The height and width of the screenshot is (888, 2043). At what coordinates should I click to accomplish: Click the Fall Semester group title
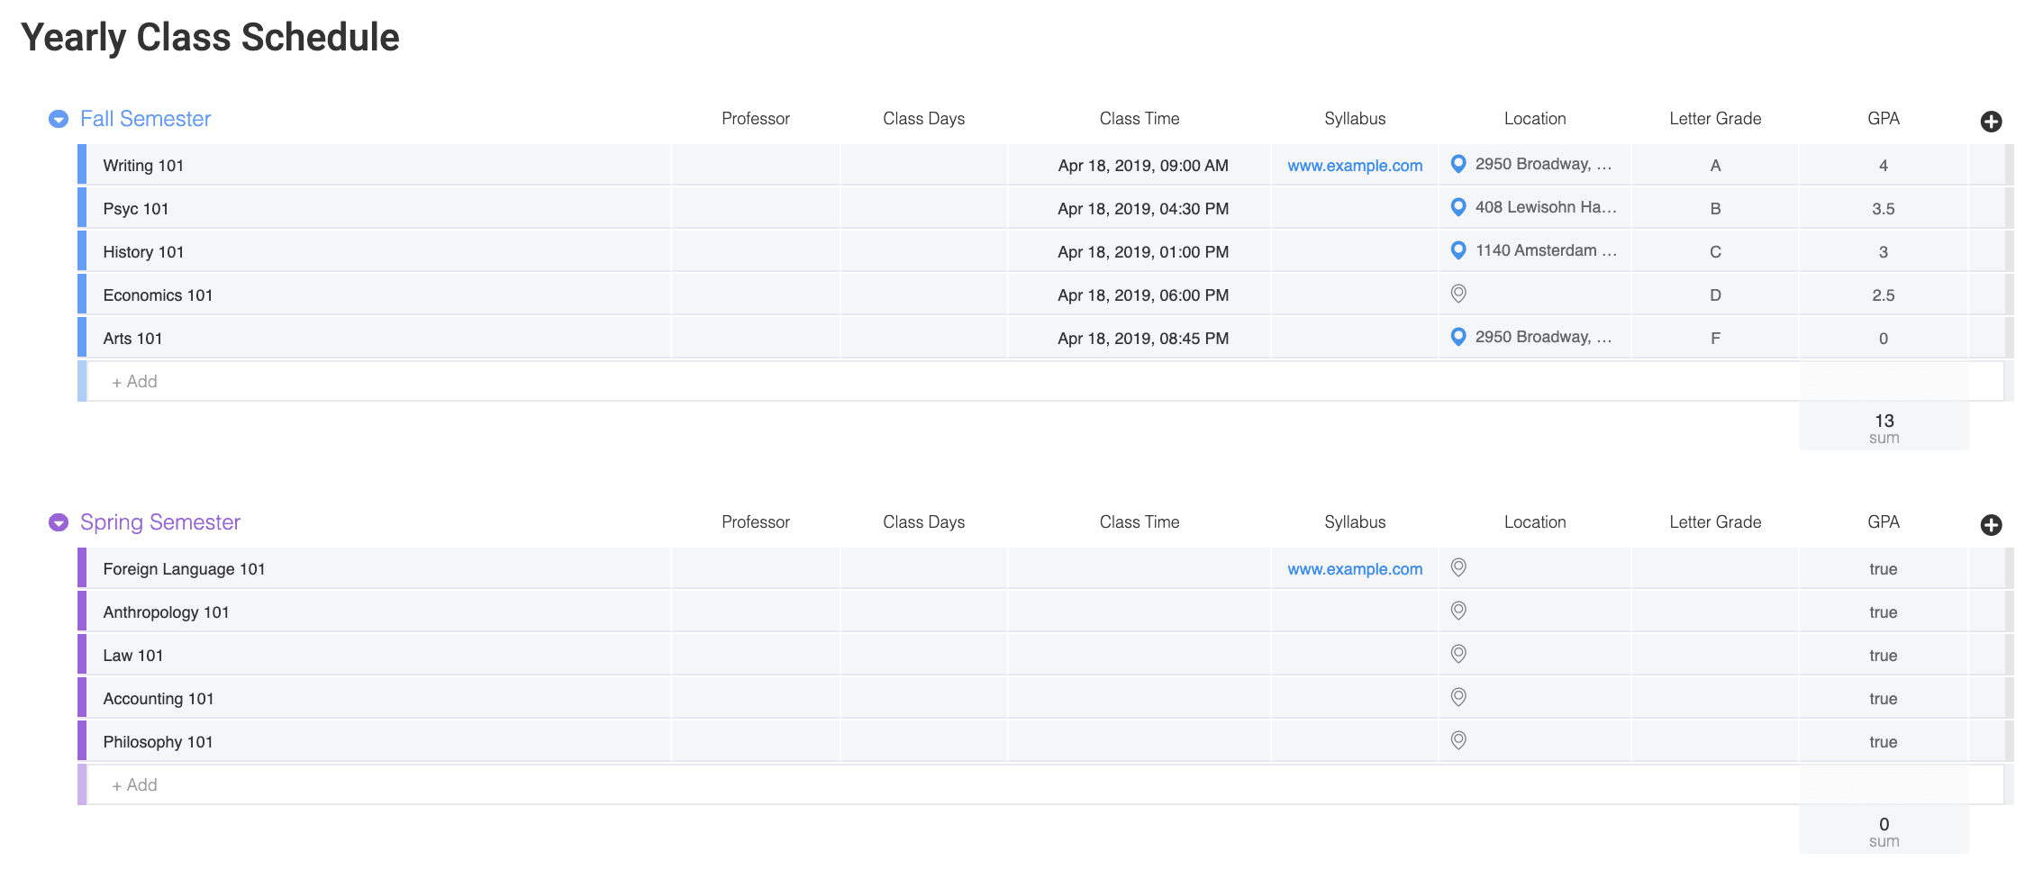(x=145, y=119)
